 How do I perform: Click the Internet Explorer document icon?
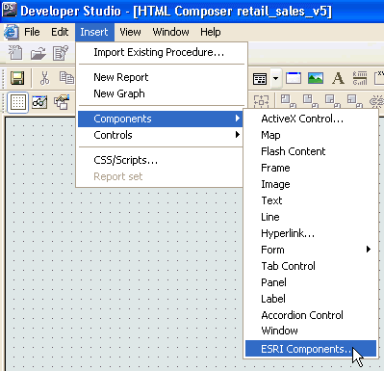coord(12,33)
